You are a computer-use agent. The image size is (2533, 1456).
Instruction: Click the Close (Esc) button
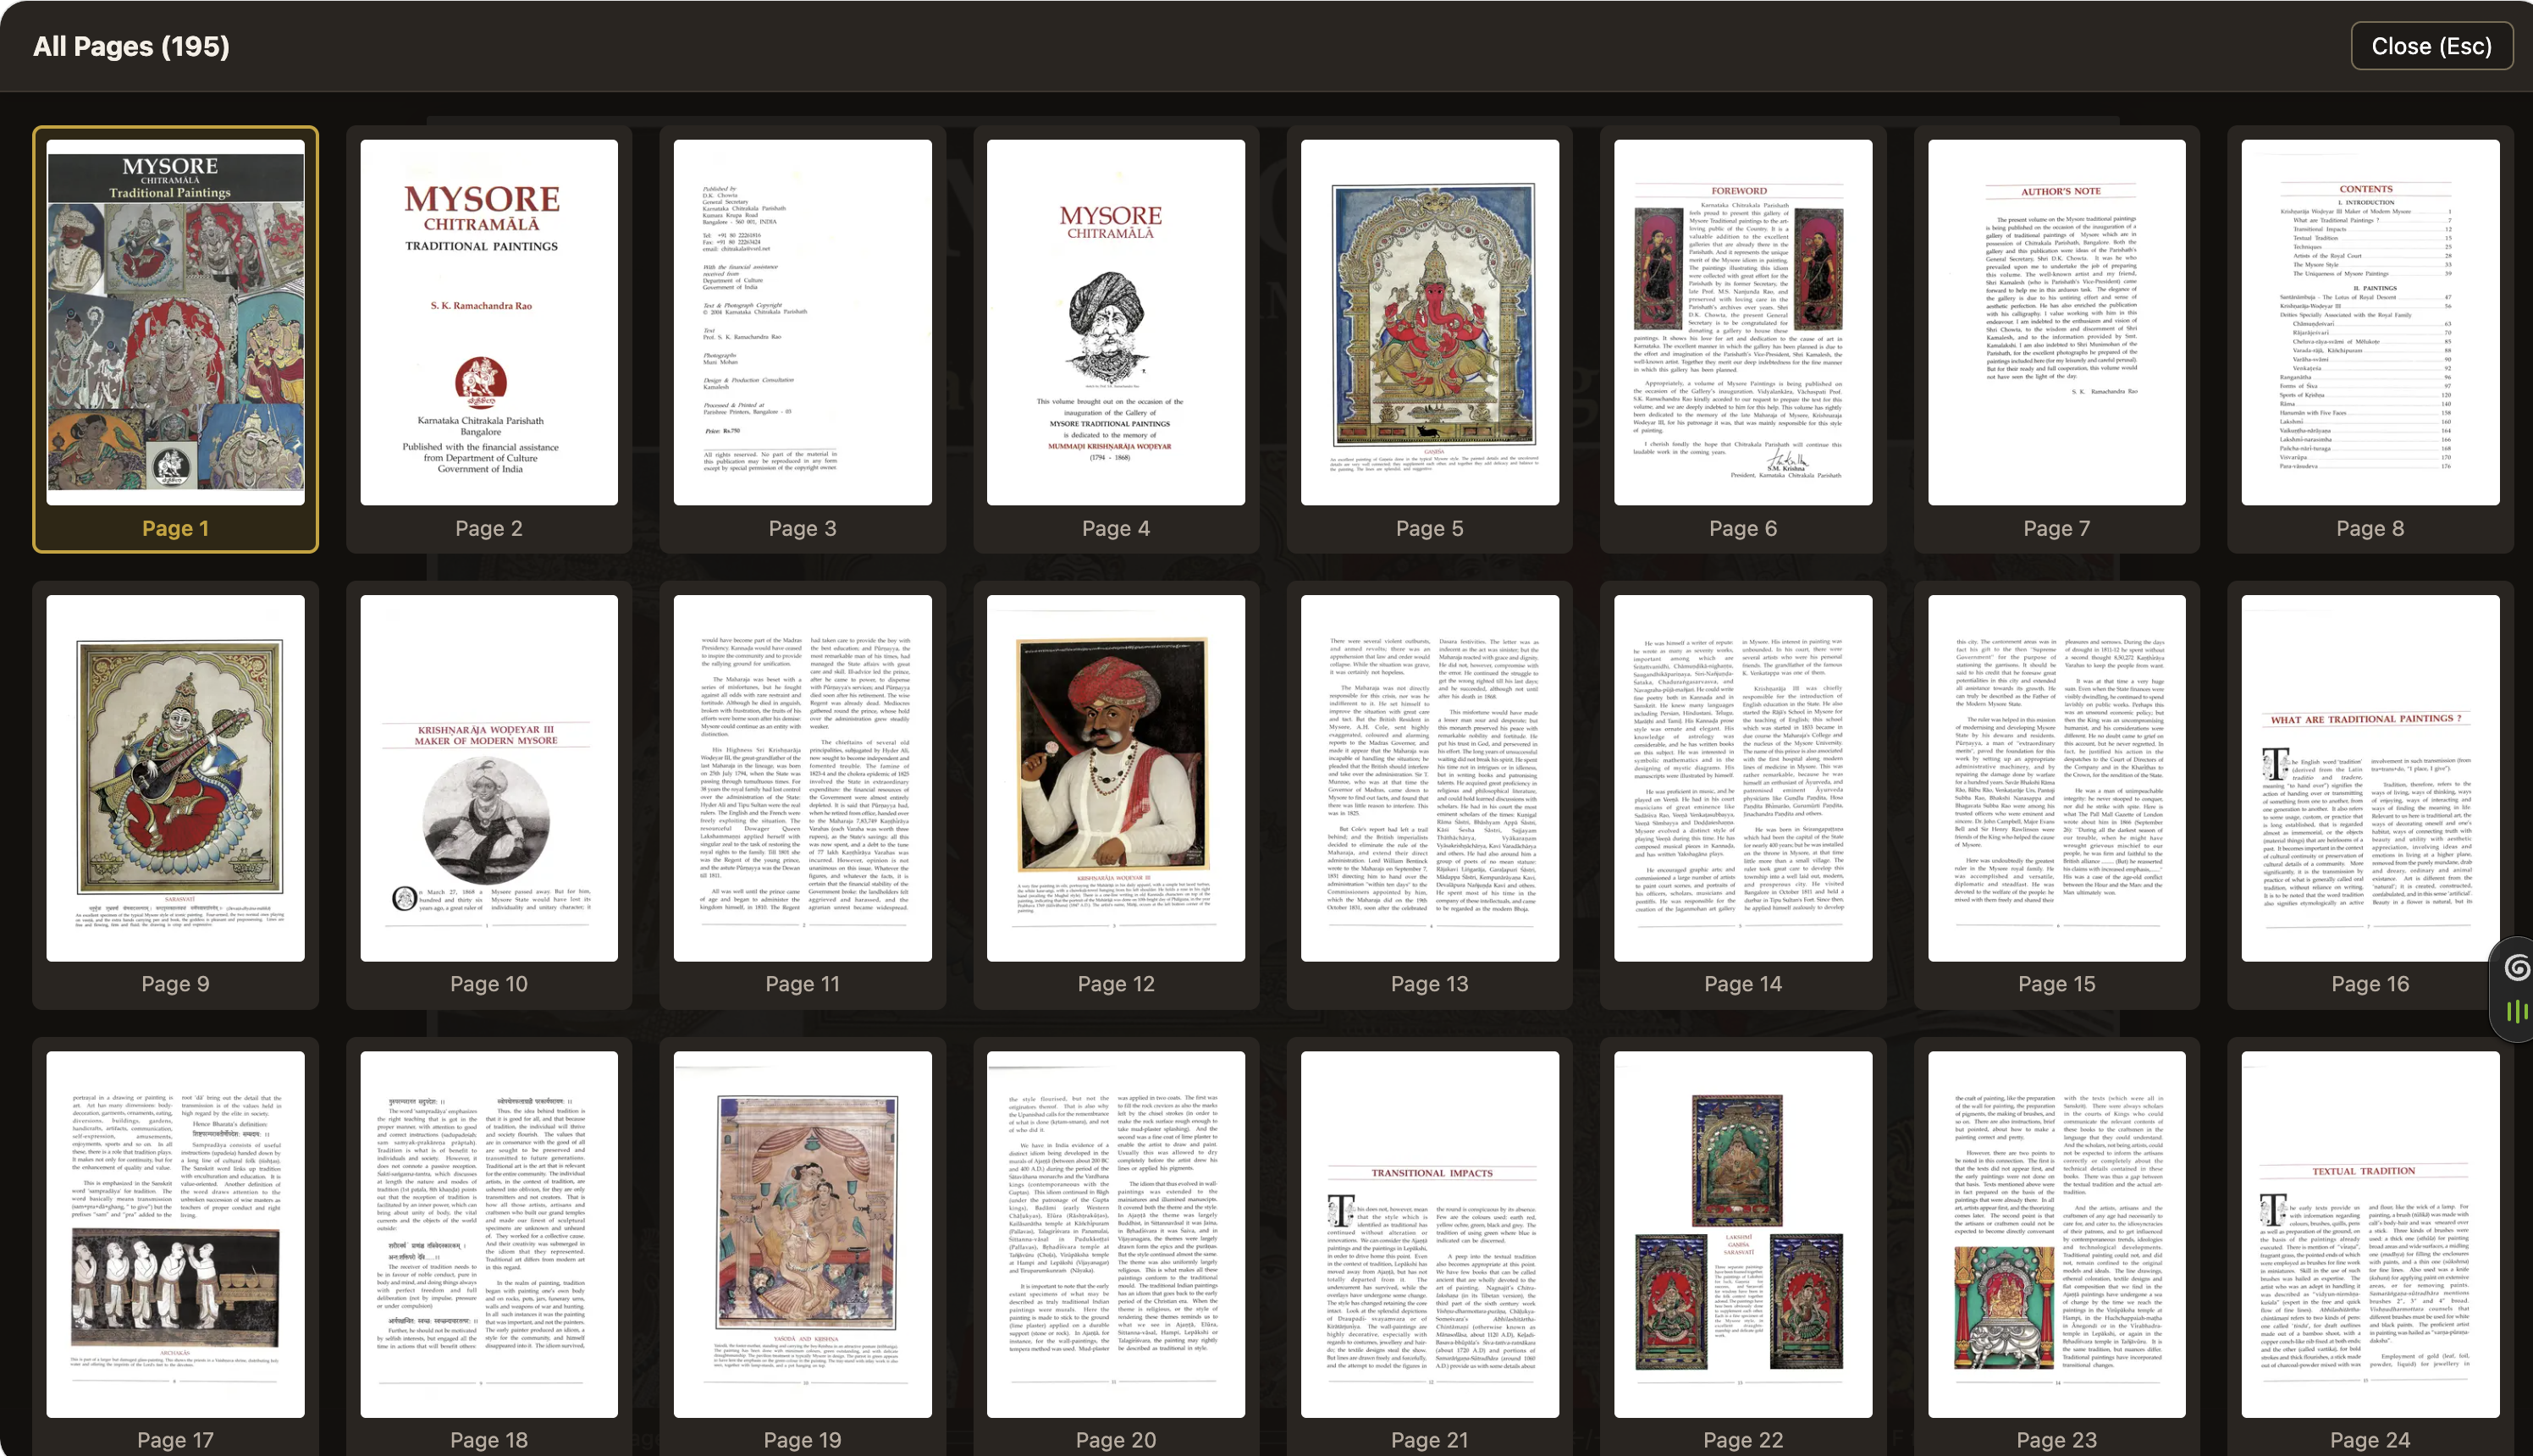[2431, 46]
